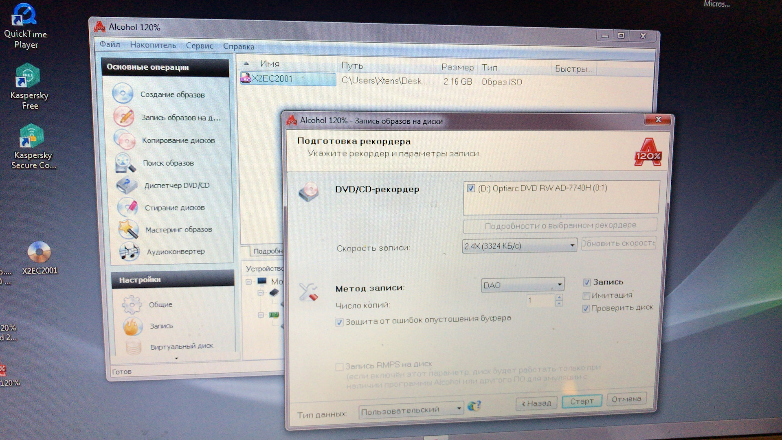Click the Метод записи tools icon
This screenshot has height=440, width=782.
308,292
